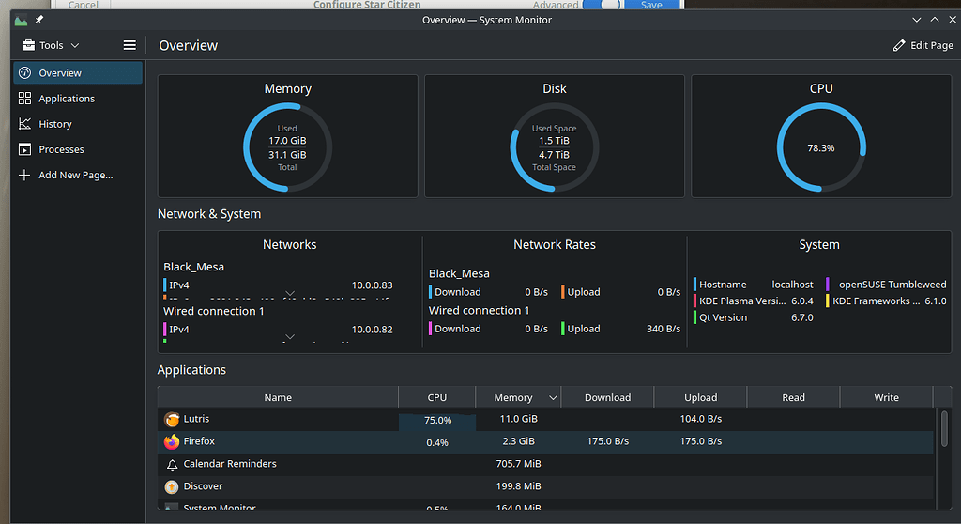Open the Applications page
The height and width of the screenshot is (524, 961).
point(67,99)
